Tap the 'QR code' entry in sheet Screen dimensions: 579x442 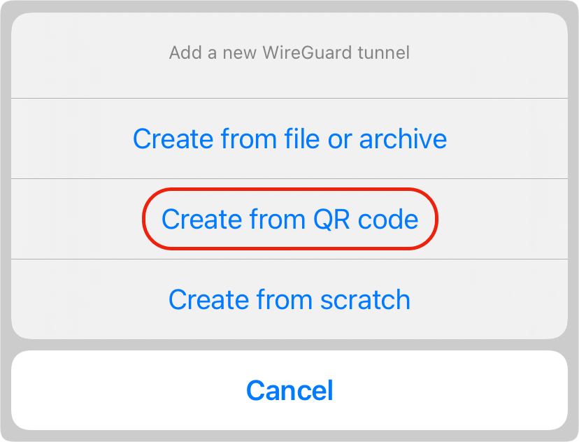coord(289,219)
